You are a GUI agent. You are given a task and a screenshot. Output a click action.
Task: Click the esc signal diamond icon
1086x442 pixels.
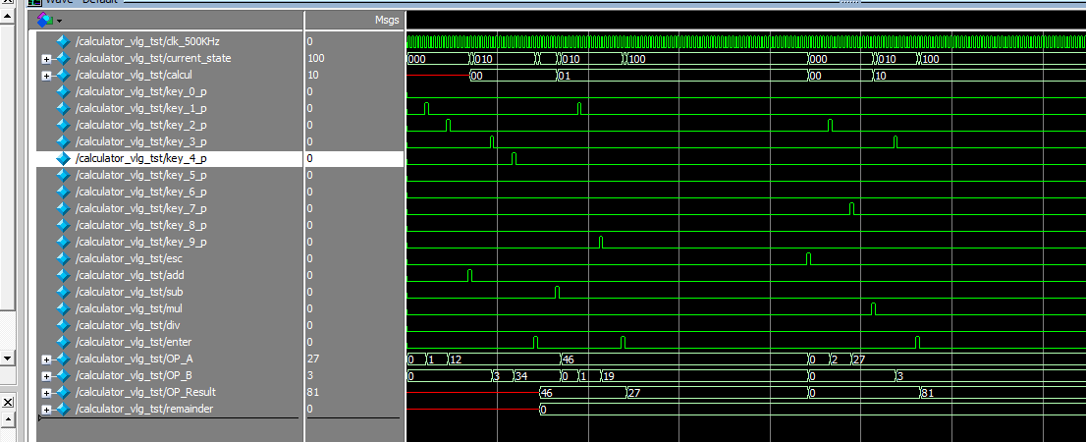64,258
